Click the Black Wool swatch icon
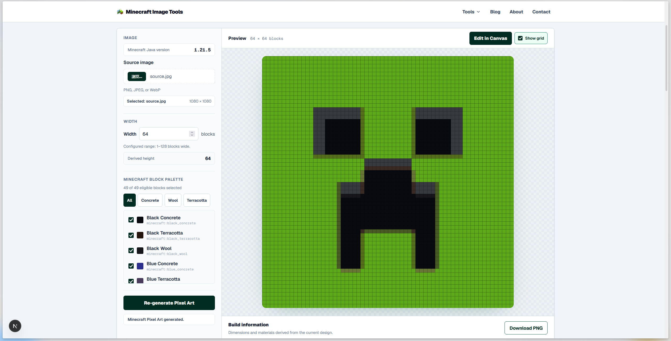This screenshot has height=341, width=671. pyautogui.click(x=140, y=251)
